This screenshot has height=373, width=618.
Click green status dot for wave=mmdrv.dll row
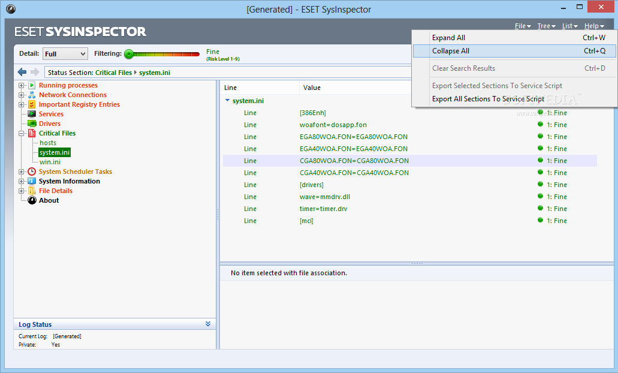(x=540, y=196)
